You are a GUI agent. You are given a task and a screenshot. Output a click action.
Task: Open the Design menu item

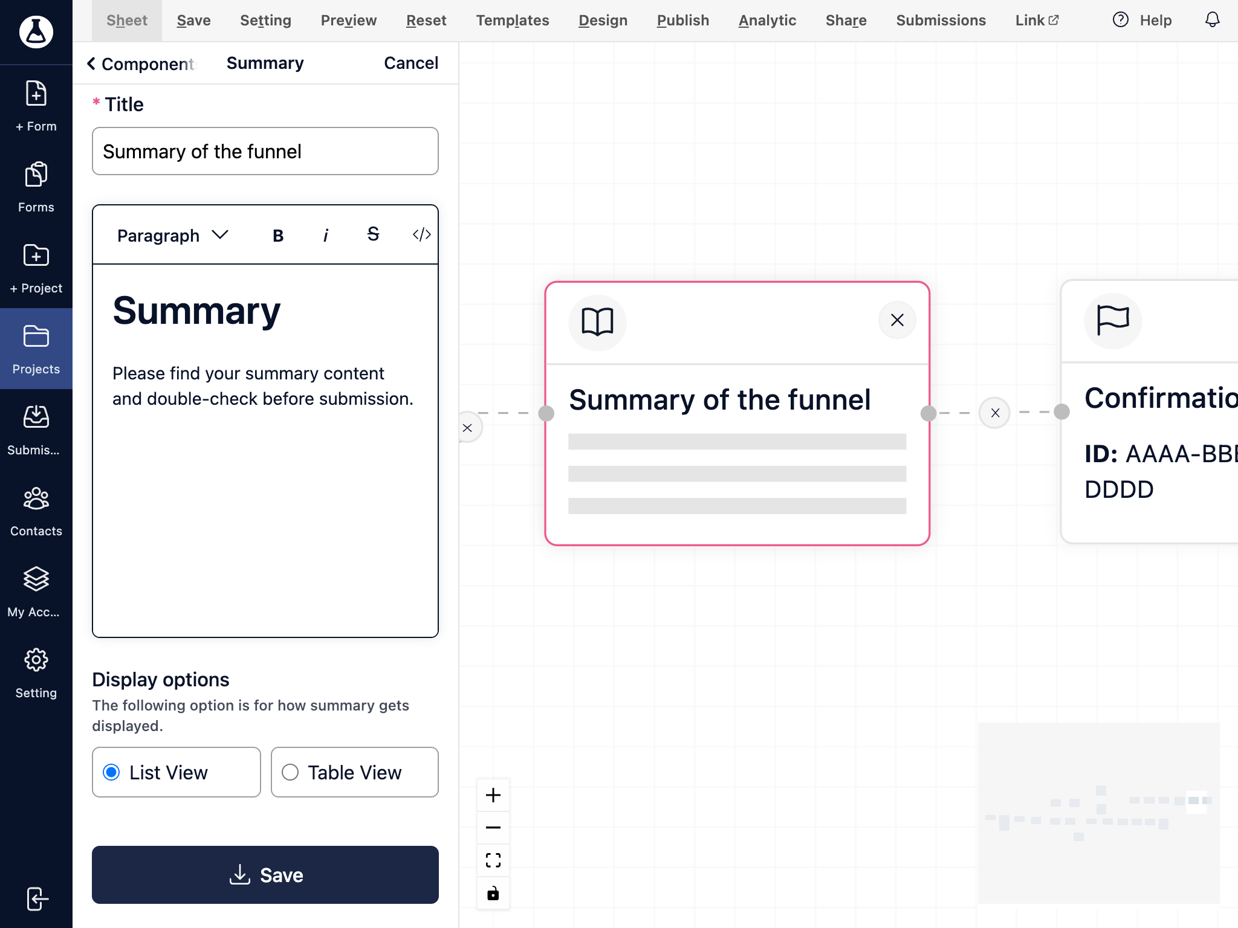pos(603,21)
